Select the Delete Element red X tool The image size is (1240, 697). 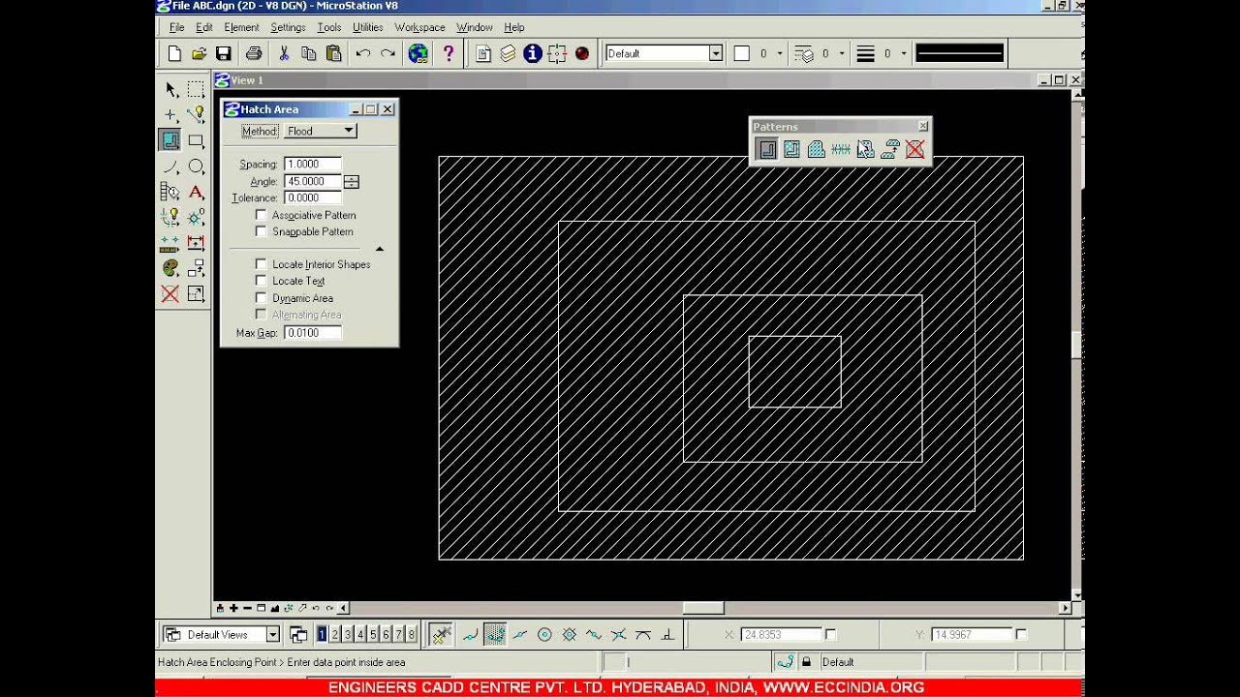pos(170,294)
